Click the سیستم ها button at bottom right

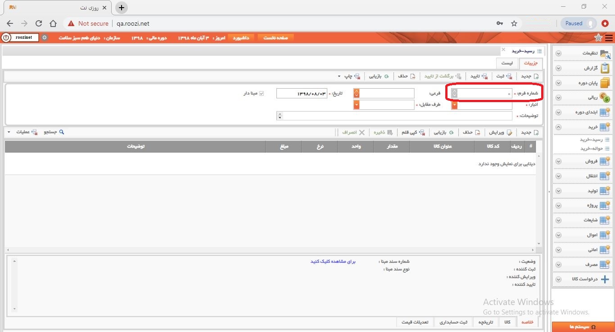click(x=583, y=327)
